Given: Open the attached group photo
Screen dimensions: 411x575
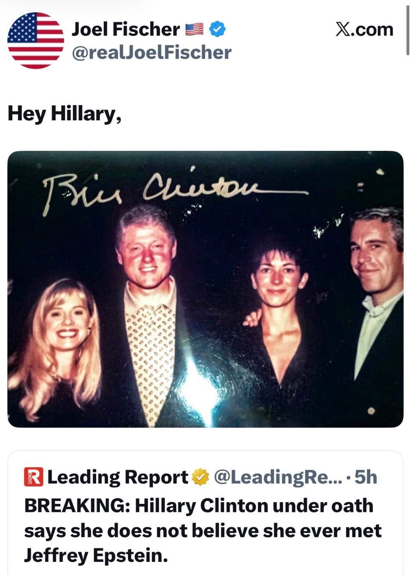Looking at the screenshot, I should (x=205, y=289).
